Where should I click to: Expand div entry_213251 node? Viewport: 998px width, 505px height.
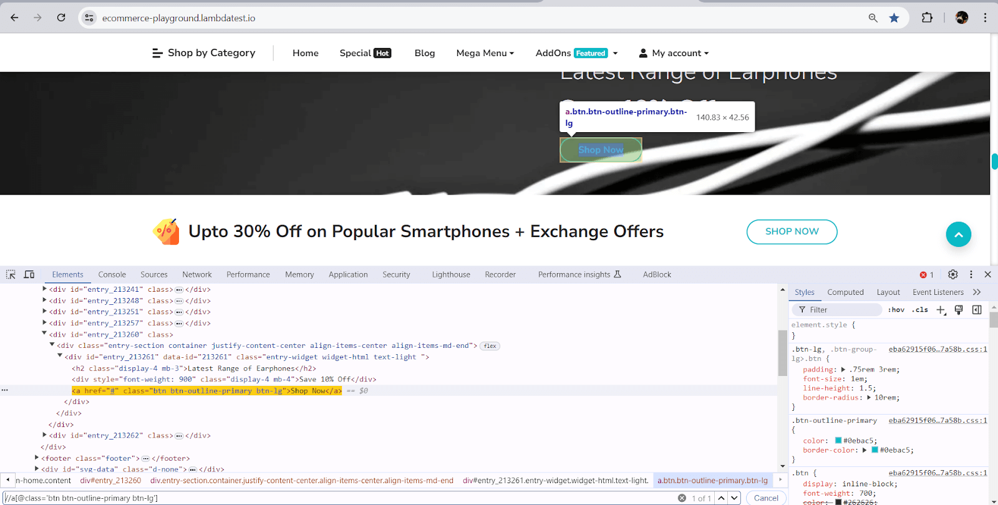tap(44, 311)
